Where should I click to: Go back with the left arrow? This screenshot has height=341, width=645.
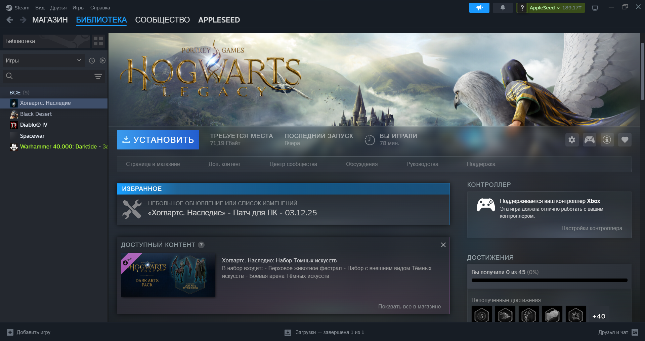(10, 20)
